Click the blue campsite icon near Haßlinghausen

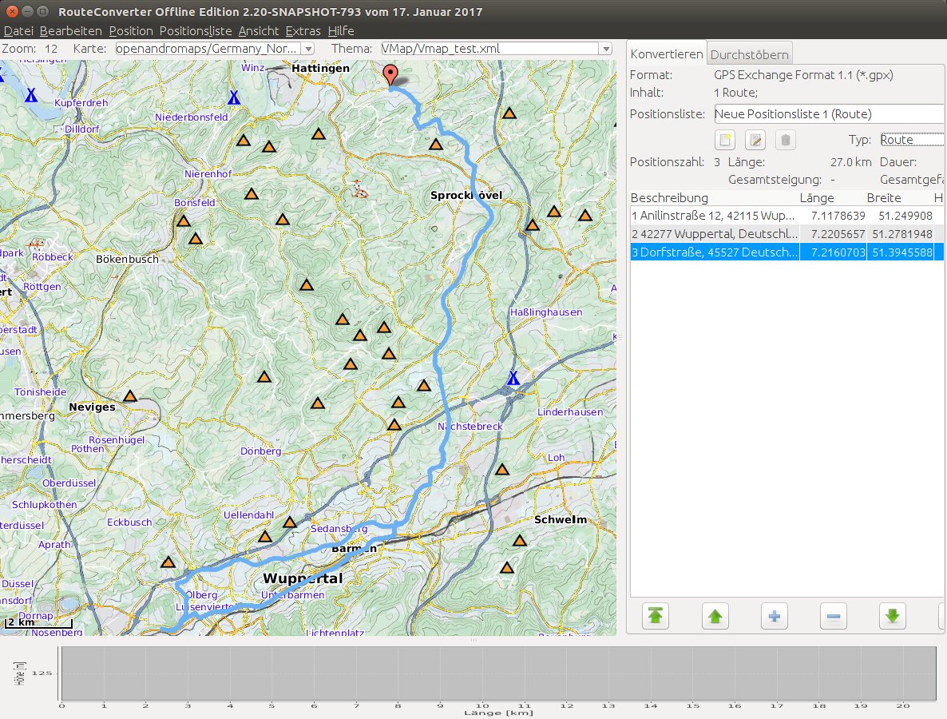pyautogui.click(x=514, y=378)
